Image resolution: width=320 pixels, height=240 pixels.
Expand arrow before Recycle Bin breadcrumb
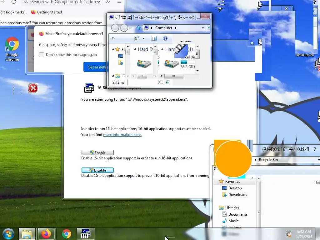coord(256,160)
